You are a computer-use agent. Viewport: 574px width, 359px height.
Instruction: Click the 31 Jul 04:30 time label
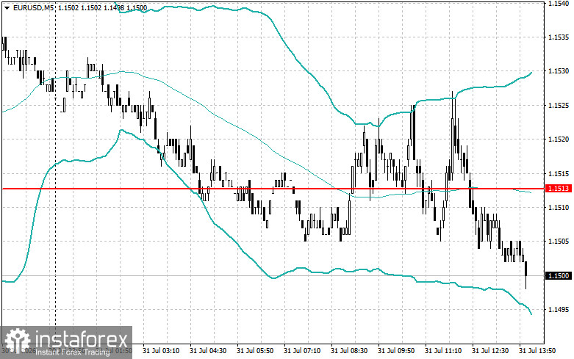(208, 351)
